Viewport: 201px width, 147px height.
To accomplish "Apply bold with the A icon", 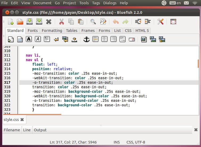I will pos(29,39).
